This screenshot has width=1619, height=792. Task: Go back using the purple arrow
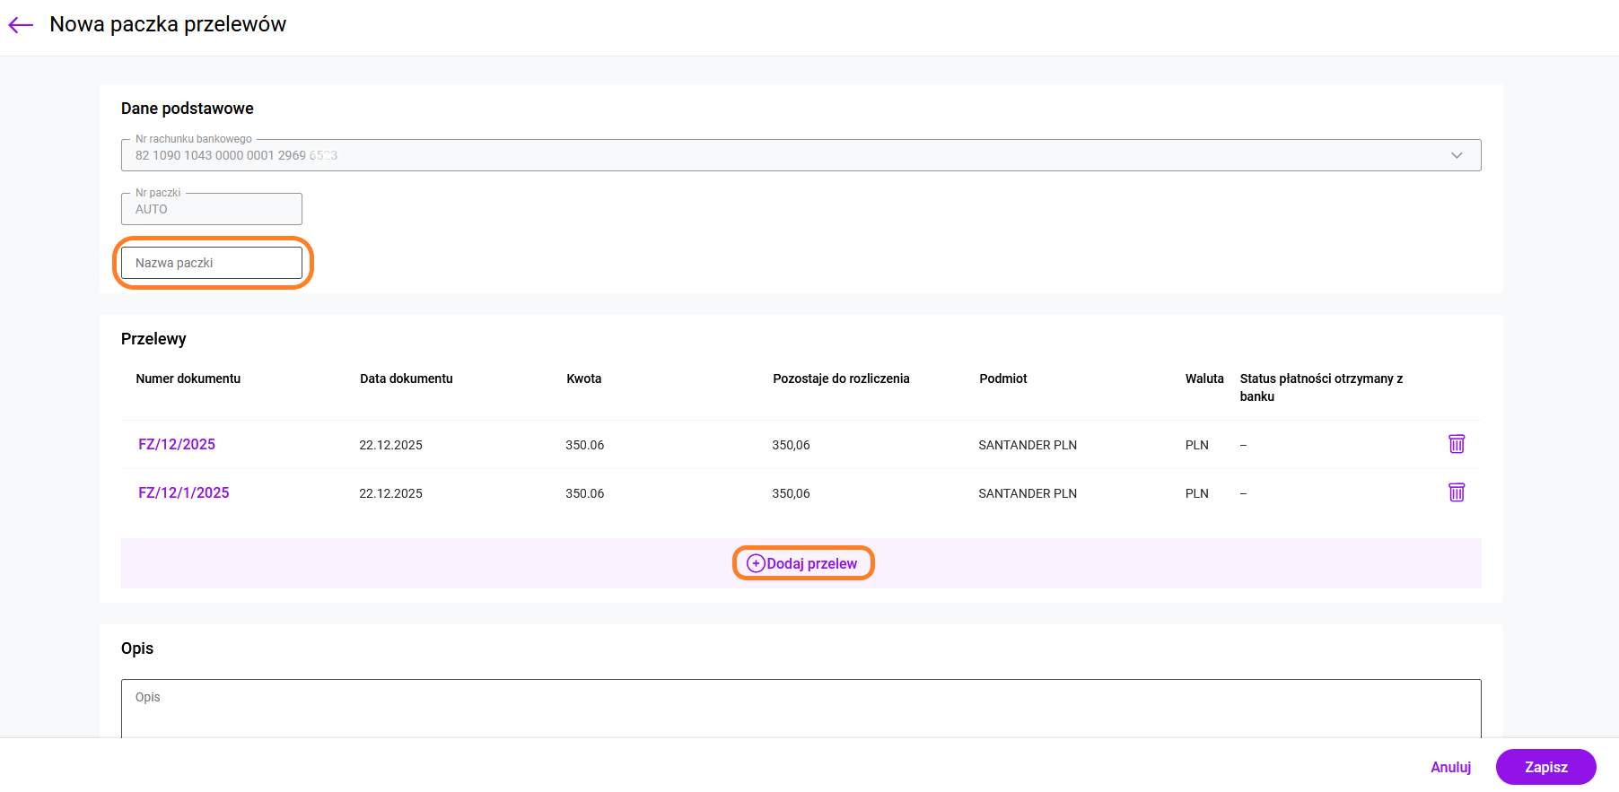[x=21, y=25]
